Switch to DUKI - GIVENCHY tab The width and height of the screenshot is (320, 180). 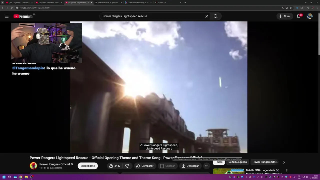tap(49, 2)
